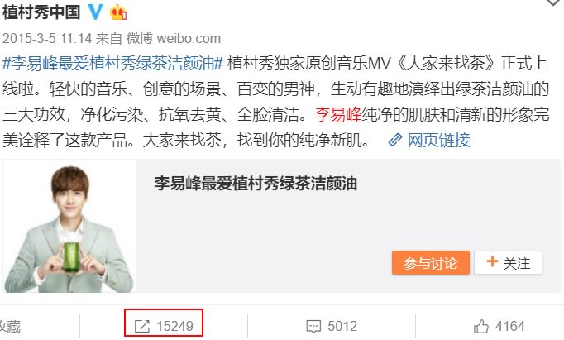The image size is (564, 340).
Task: Click the crown membership icon
Action: click(x=119, y=12)
